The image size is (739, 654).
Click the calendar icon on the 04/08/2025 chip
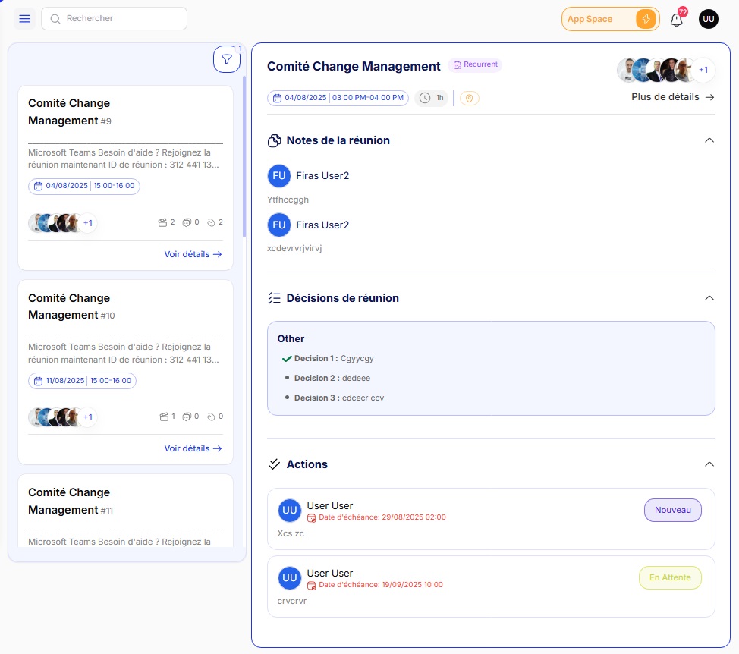click(277, 98)
